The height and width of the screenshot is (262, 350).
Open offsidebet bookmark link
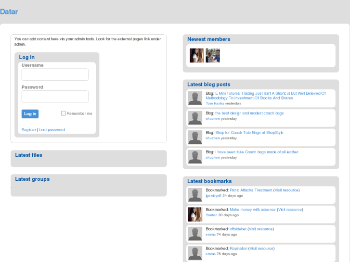coord(238,229)
